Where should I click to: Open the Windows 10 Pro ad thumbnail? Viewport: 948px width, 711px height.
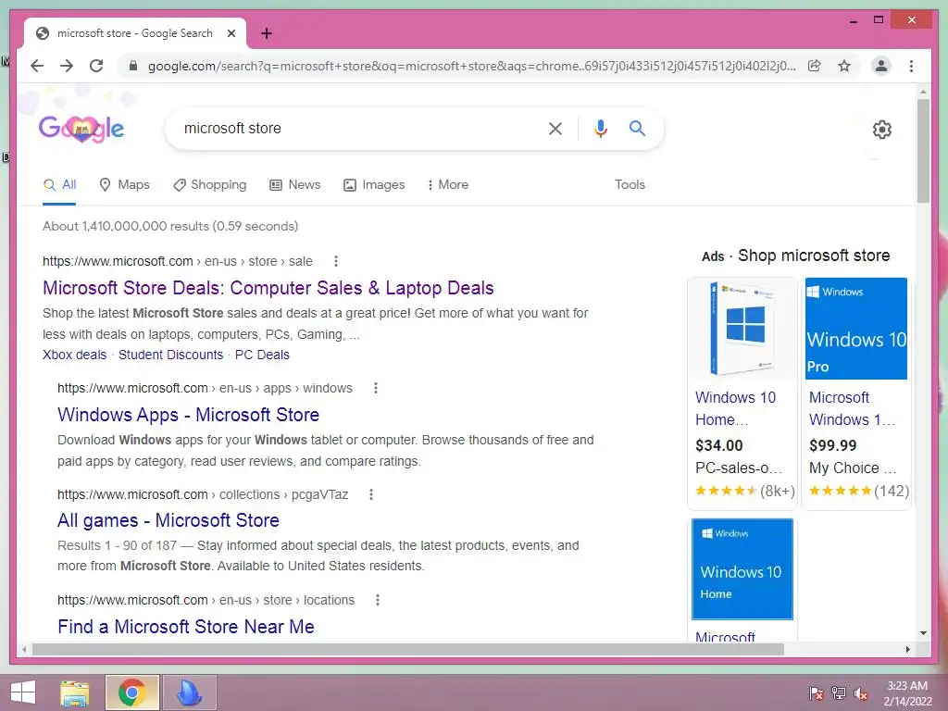856,329
